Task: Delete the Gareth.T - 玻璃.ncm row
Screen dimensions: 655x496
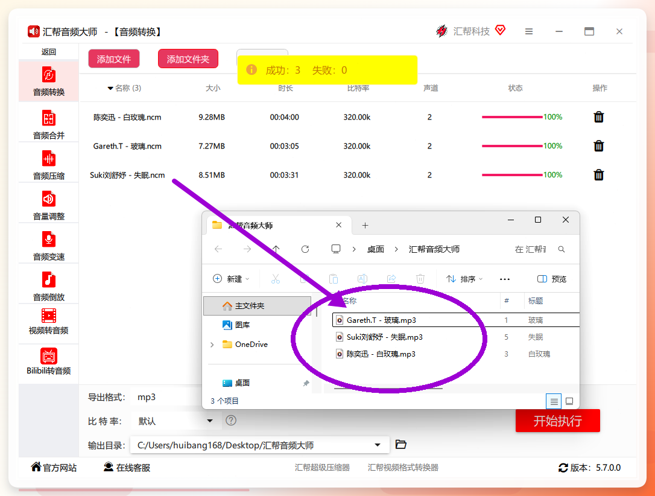Action: pos(598,146)
